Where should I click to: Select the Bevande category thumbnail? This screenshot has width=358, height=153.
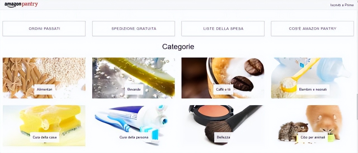133,78
